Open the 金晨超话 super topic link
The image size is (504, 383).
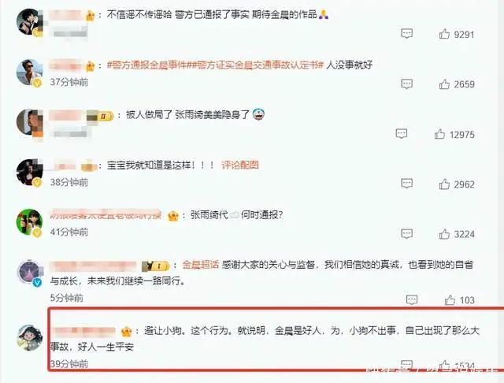click(201, 265)
